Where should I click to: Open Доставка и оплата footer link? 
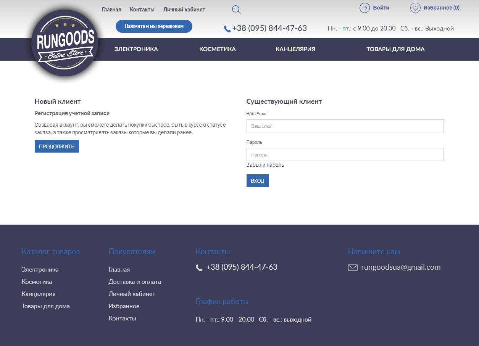point(135,282)
